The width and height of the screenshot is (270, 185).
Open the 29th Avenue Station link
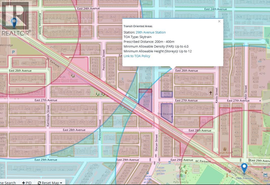(151, 32)
